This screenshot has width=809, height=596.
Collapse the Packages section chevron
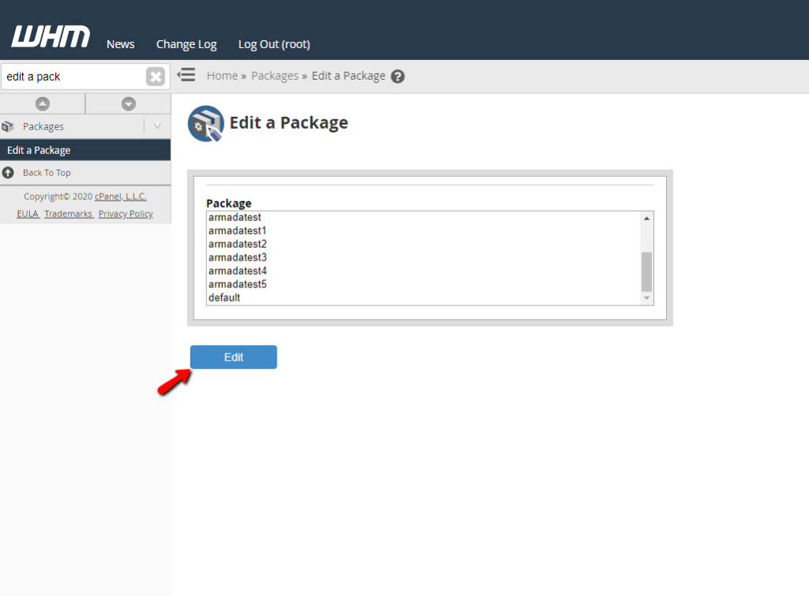157,126
